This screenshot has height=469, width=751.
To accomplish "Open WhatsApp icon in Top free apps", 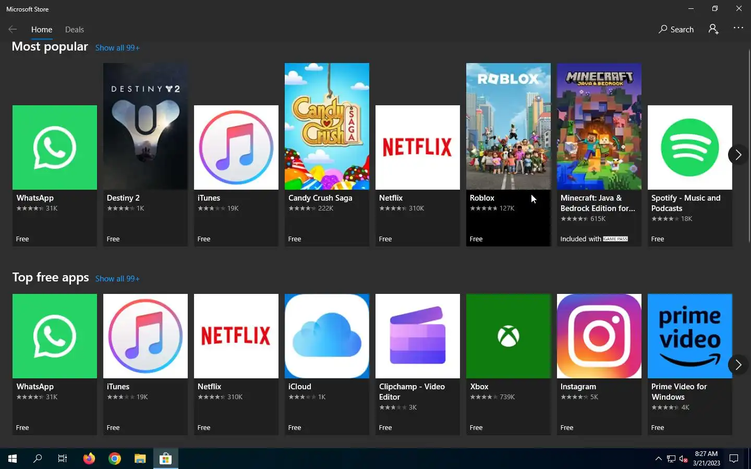I will click(x=55, y=336).
